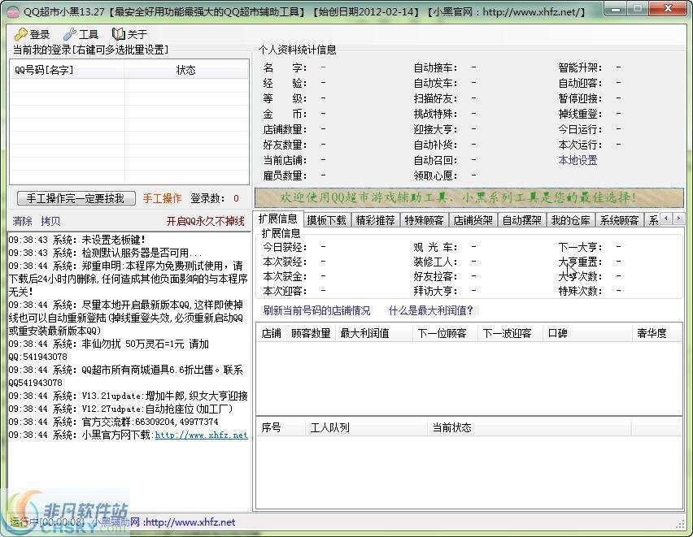The image size is (693, 537).
Task: Click the 金币 label
Action: tap(285, 114)
